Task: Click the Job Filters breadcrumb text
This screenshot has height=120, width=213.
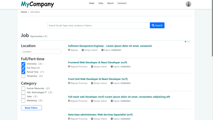Action: 35,12
